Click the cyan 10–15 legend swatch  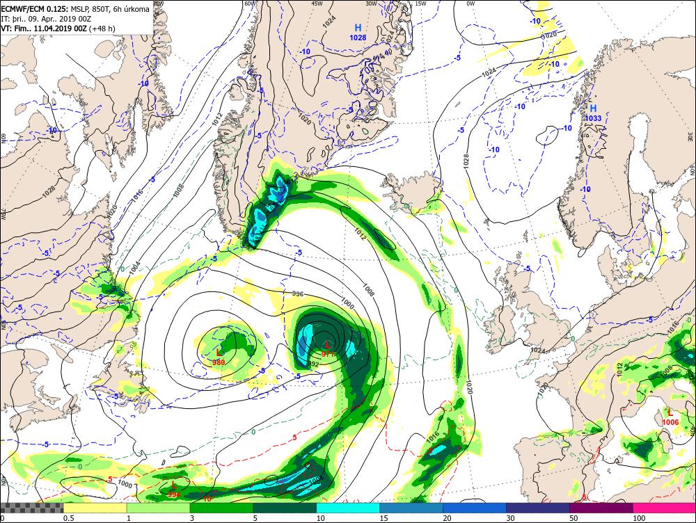(x=348, y=508)
